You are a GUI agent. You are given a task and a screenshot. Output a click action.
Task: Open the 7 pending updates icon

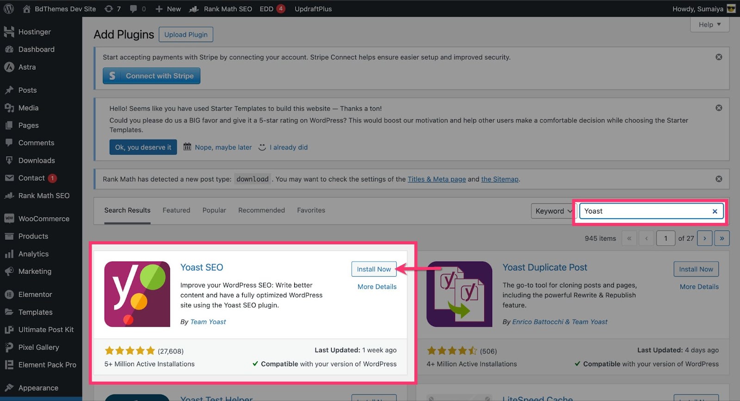pyautogui.click(x=112, y=9)
